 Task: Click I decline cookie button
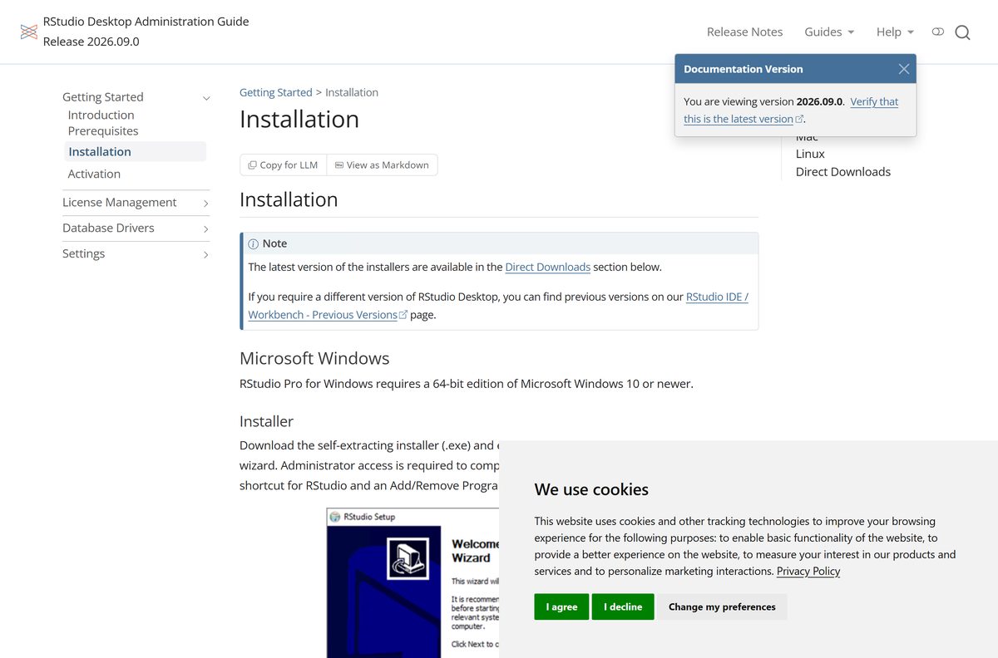click(x=623, y=606)
